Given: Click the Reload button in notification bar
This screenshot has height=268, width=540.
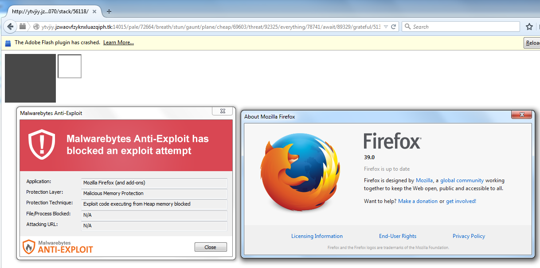Looking at the screenshot, I should [x=532, y=43].
